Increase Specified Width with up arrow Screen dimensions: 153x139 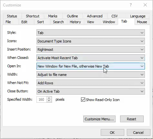49,98
